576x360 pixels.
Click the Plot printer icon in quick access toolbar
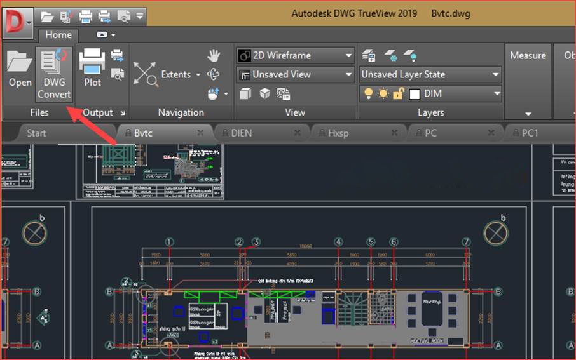86,17
